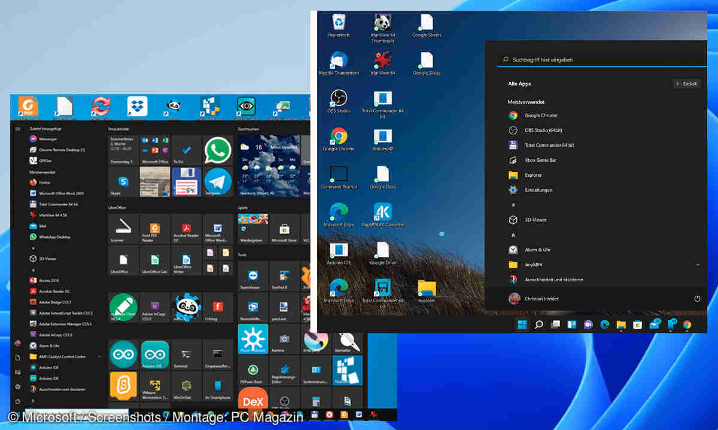The image size is (718, 430).
Task: Open the DeX tile
Action: click(x=253, y=401)
